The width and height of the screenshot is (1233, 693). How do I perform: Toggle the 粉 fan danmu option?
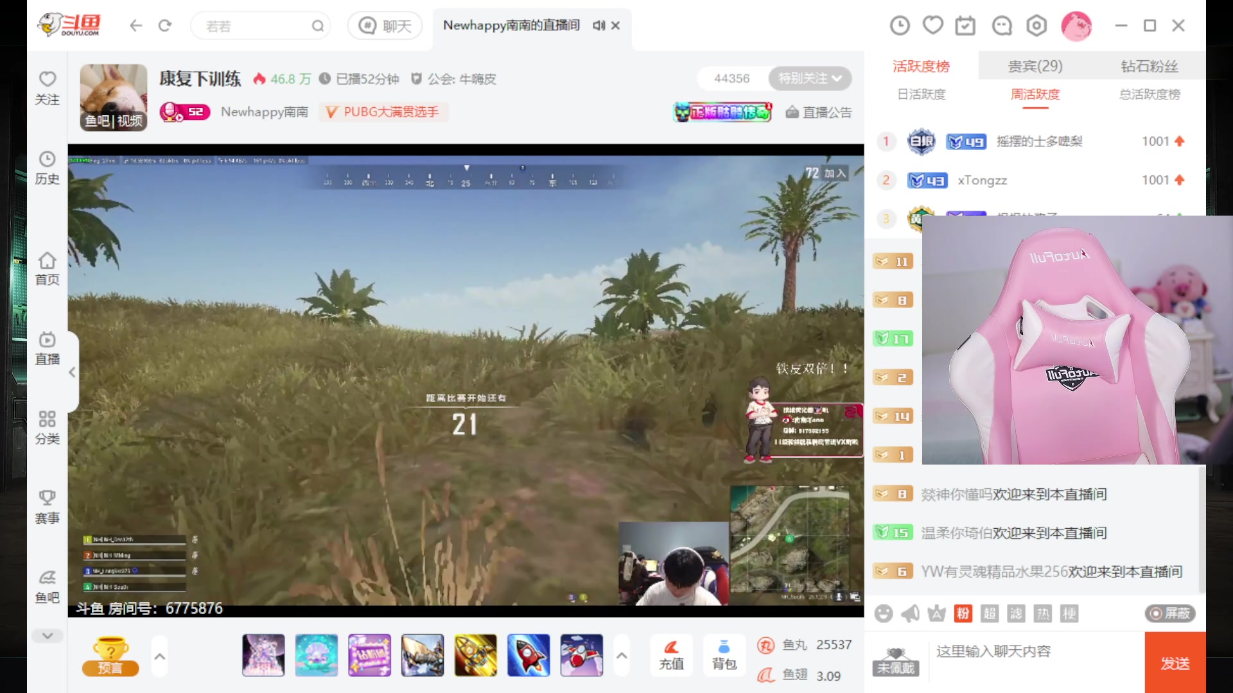click(963, 613)
